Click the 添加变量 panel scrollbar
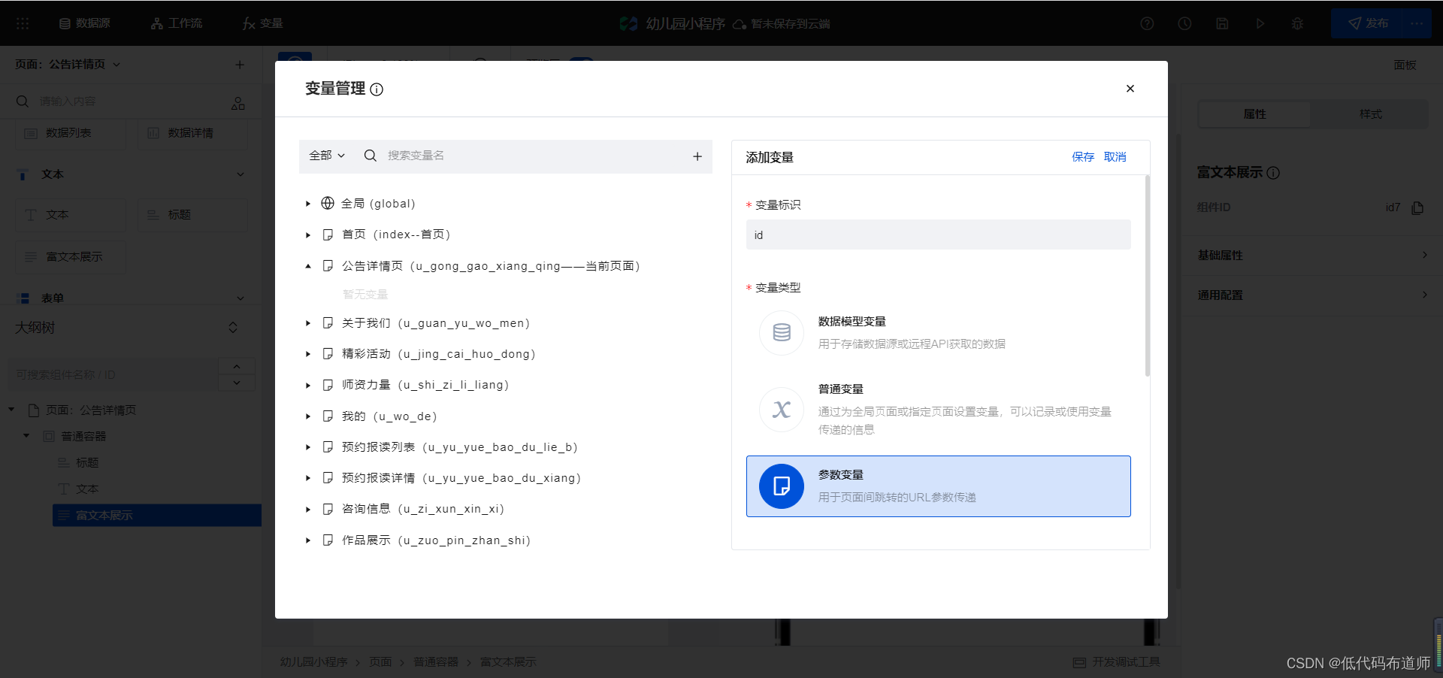This screenshot has height=678, width=1443. (x=1147, y=276)
